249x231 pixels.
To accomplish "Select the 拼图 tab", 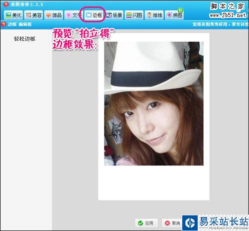I will 174,15.
